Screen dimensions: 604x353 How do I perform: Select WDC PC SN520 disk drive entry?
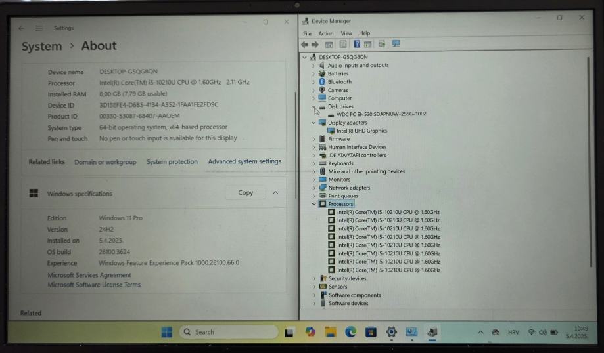coord(381,114)
